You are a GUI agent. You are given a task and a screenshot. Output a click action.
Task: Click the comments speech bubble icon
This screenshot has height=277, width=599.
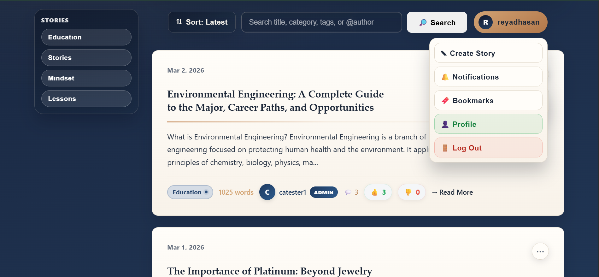pos(348,192)
